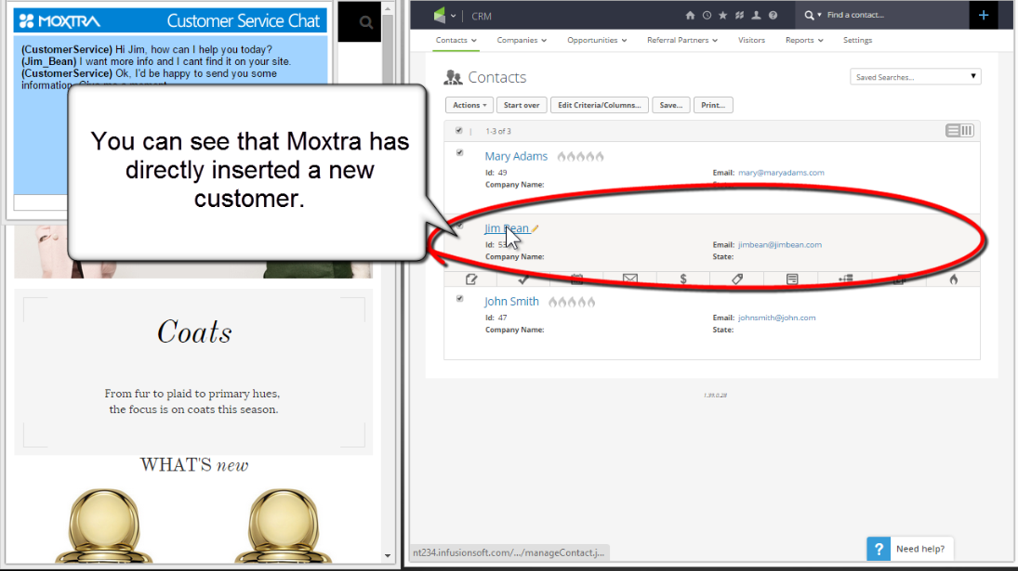
Task: Click the blue question mark Need help icon
Action: point(879,549)
